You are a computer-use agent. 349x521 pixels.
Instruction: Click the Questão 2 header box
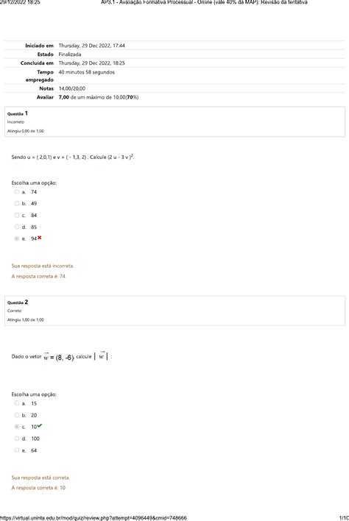(x=174, y=311)
